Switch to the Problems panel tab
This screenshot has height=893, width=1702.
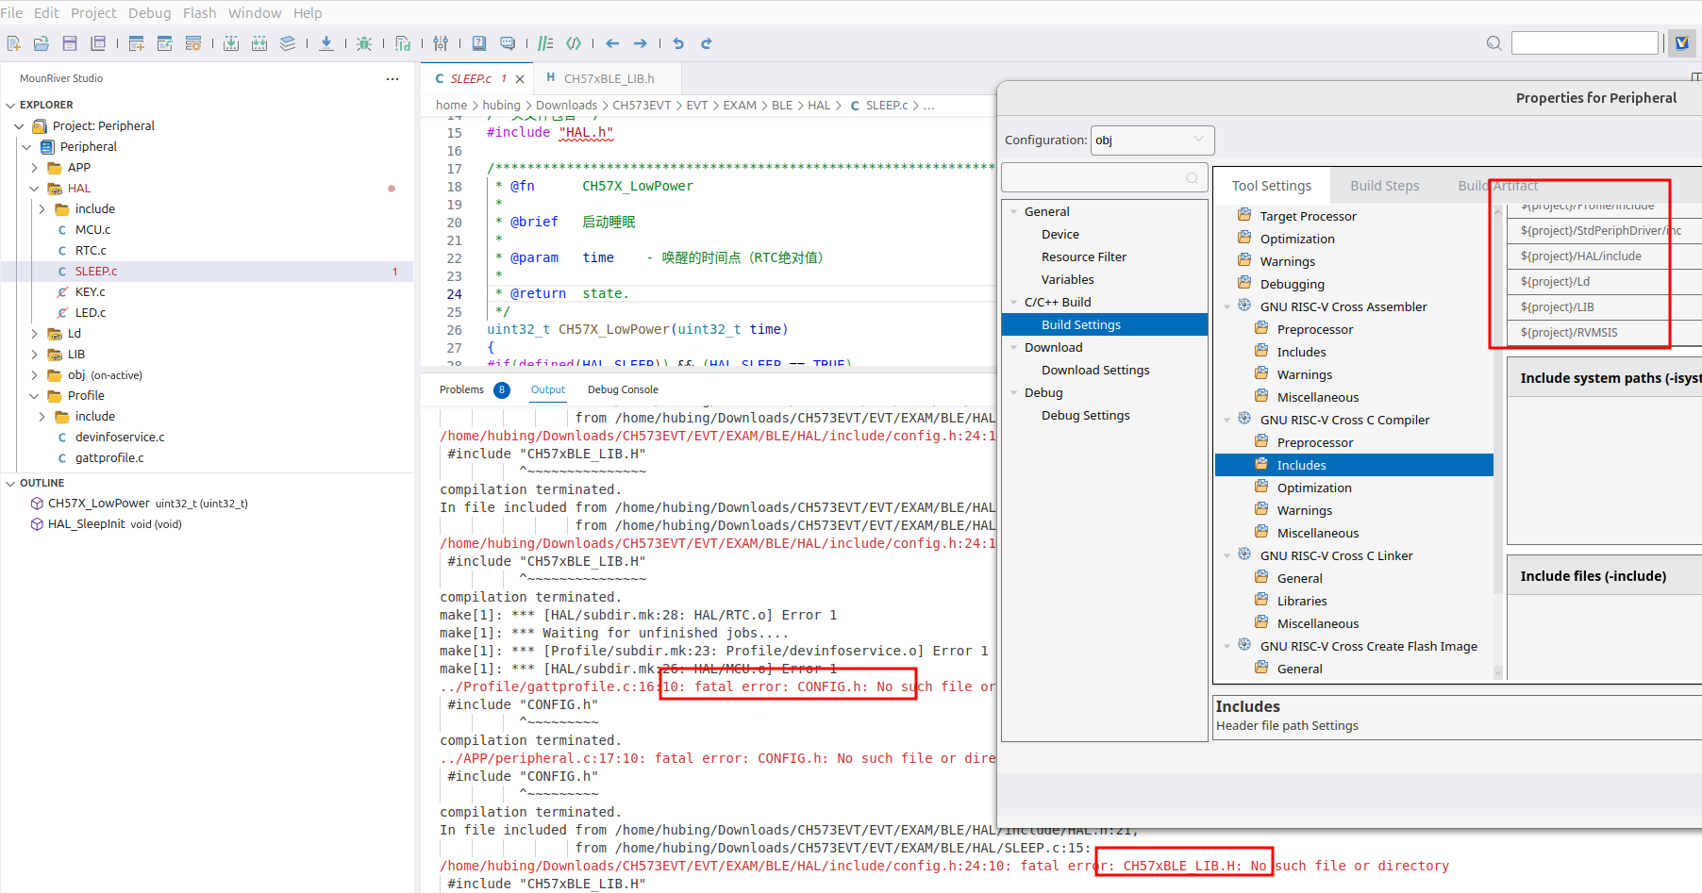[461, 389]
